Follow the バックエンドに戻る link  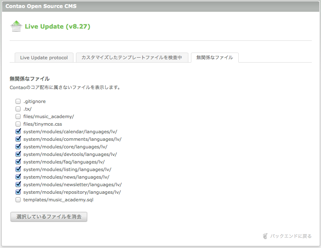pos(291,236)
